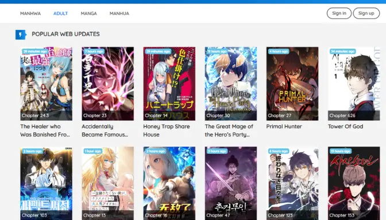Open The Healer who Was Banished cover thumbnail
The height and width of the screenshot is (220, 386).
coord(47,84)
